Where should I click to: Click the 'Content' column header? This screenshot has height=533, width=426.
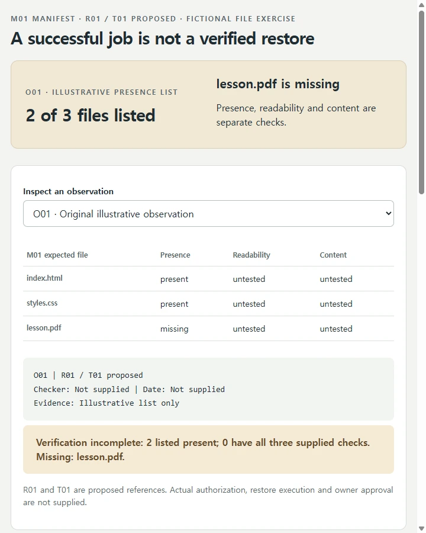tap(333, 255)
